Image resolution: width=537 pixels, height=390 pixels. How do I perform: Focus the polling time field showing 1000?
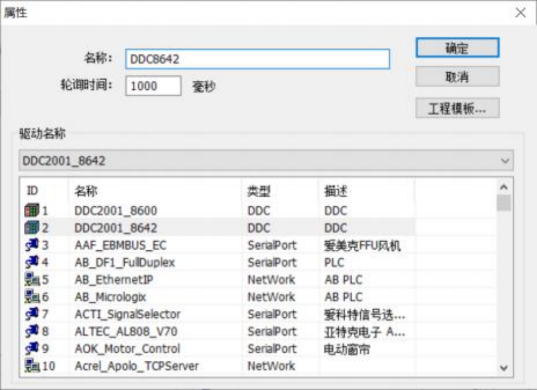(153, 86)
